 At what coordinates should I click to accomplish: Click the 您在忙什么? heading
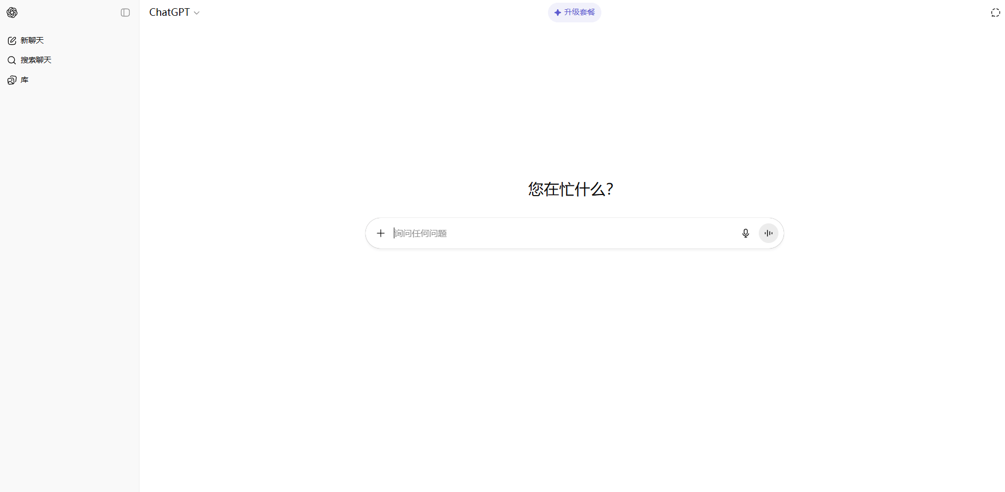click(571, 189)
